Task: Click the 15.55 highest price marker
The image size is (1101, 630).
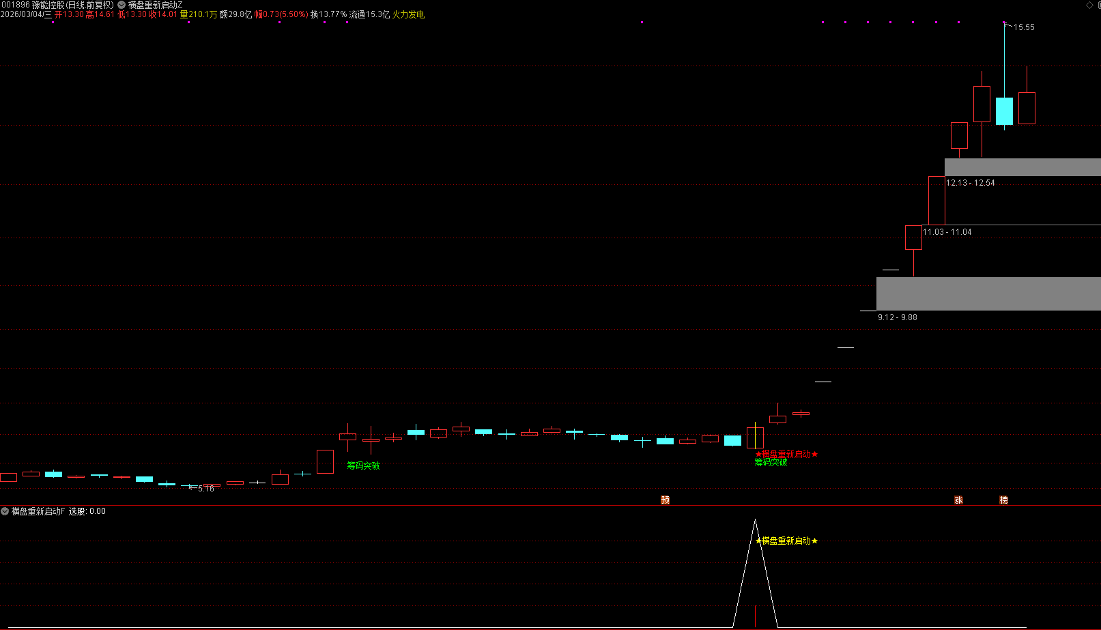Action: pyautogui.click(x=1023, y=27)
